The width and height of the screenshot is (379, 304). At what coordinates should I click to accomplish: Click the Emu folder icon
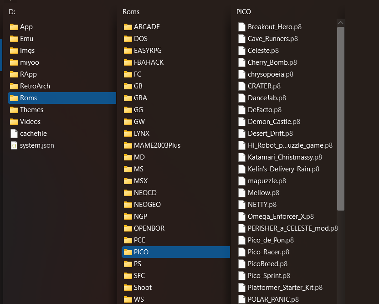(x=14, y=39)
